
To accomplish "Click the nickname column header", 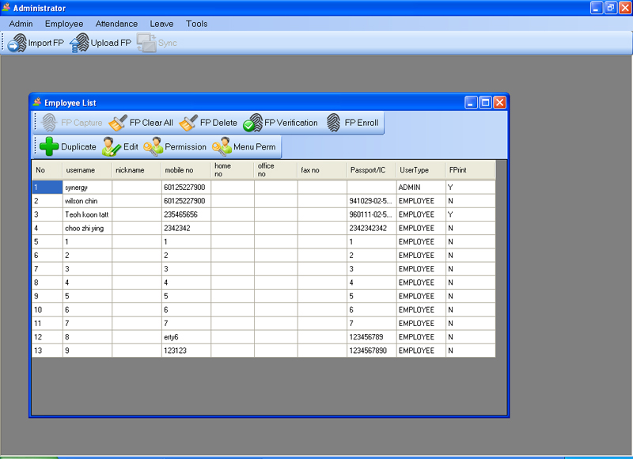I will point(136,170).
